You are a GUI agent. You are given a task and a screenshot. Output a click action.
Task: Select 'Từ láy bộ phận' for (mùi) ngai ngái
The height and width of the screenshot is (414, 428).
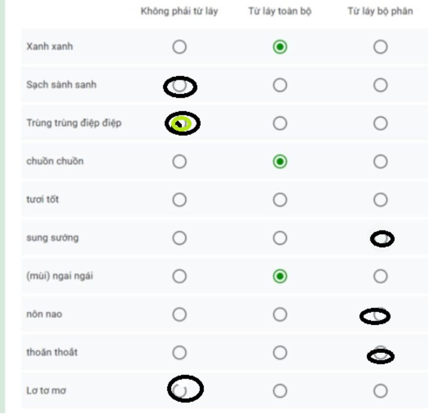tap(380, 276)
